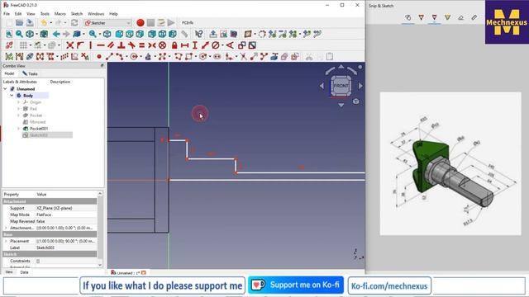Open the Help menu

click(x=113, y=14)
